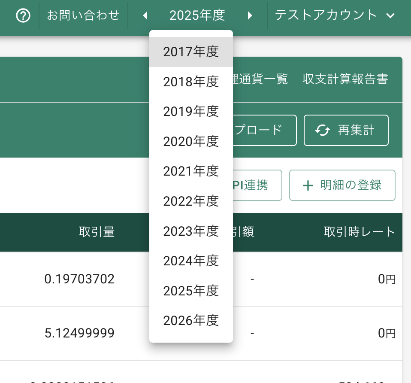Expand the テストアカウント chevron
This screenshot has height=383, width=411.
point(390,15)
